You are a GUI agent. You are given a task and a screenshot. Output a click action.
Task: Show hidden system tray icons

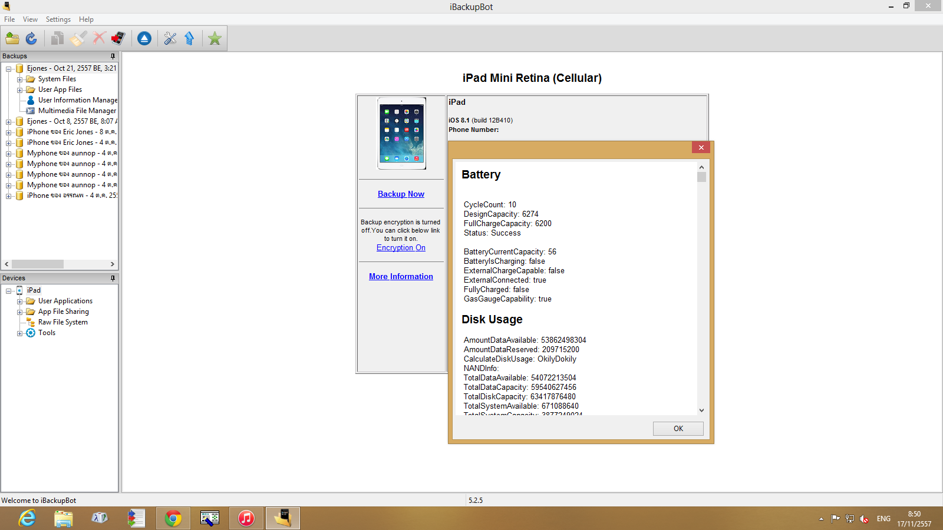point(821,519)
